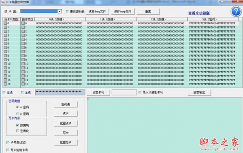
Task: Click the 1块（数据） column header
Action: [x=111, y=19]
